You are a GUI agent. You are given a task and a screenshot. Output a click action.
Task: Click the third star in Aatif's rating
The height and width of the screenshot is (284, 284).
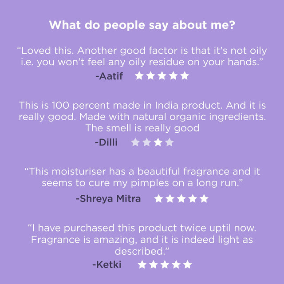tap(162, 76)
